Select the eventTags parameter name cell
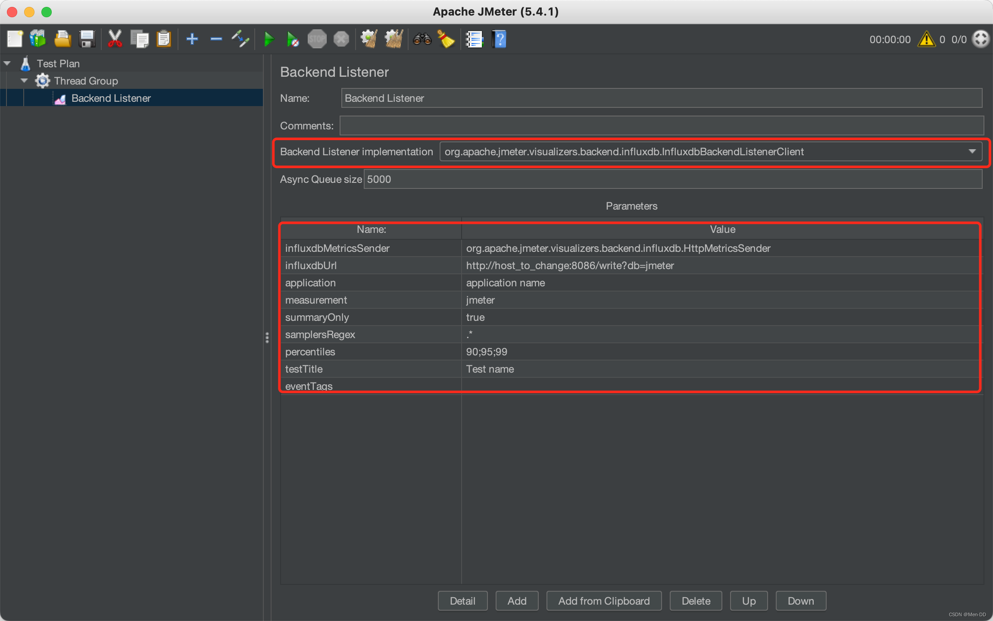This screenshot has height=621, width=993. [x=371, y=386]
